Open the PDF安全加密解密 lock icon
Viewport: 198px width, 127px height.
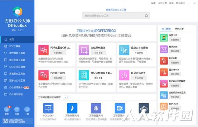pyautogui.click(x=164, y=84)
